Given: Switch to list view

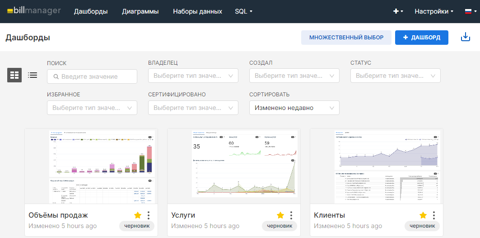Looking at the screenshot, I should click(x=33, y=75).
